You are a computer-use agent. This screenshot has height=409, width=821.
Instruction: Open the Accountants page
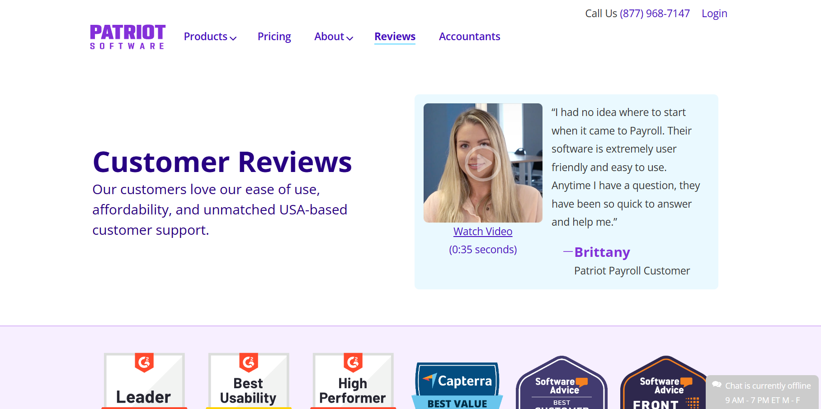tap(469, 37)
